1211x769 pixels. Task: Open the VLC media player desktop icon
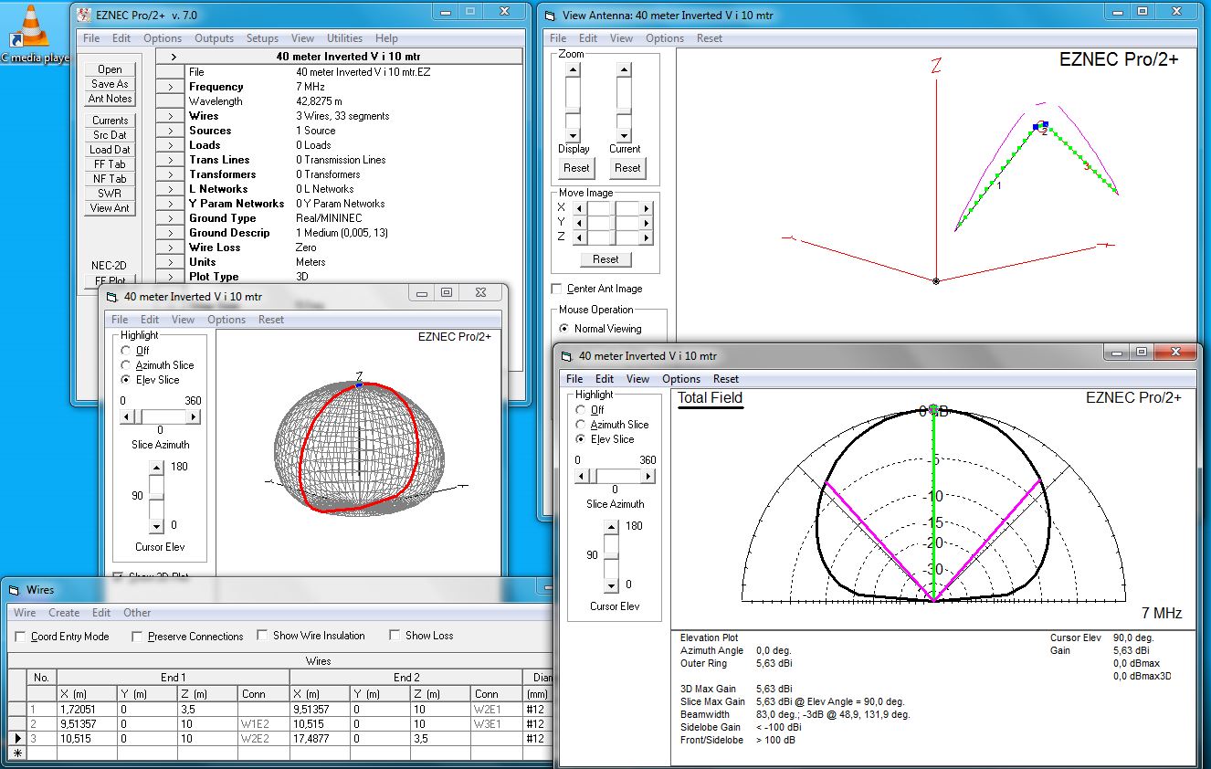click(33, 27)
